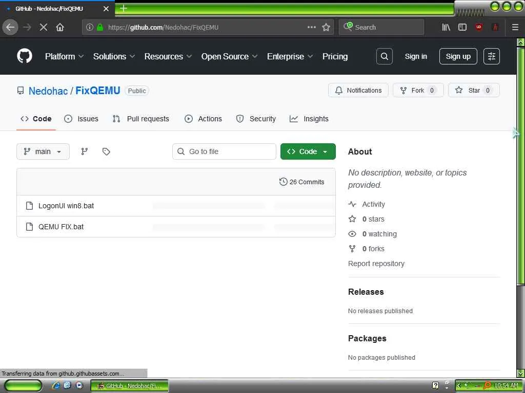Screen dimensions: 525x393
Task: Expand the Enterprise menu
Action: pos(290,56)
